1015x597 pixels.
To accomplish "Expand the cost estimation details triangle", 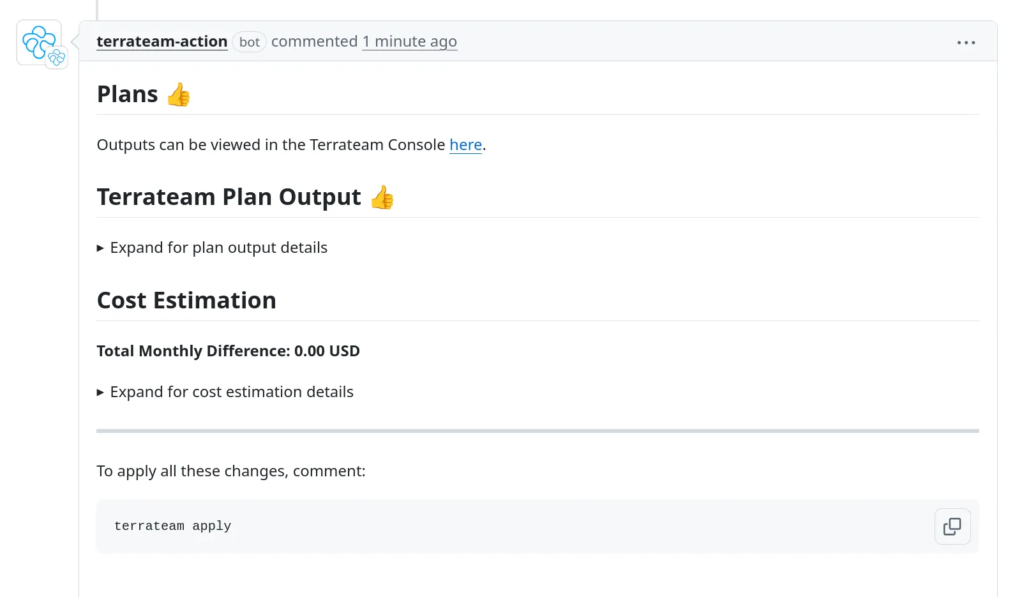I will pyautogui.click(x=100, y=392).
